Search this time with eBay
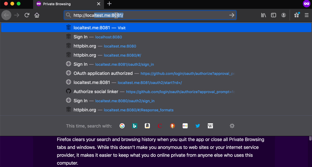The width and height of the screenshot is (312, 167). click(185, 126)
